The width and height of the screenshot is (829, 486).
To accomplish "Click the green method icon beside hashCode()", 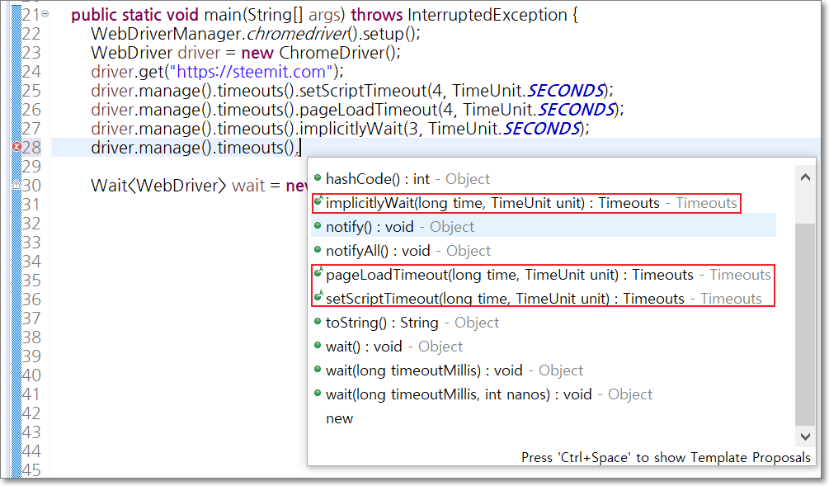I will pyautogui.click(x=318, y=177).
